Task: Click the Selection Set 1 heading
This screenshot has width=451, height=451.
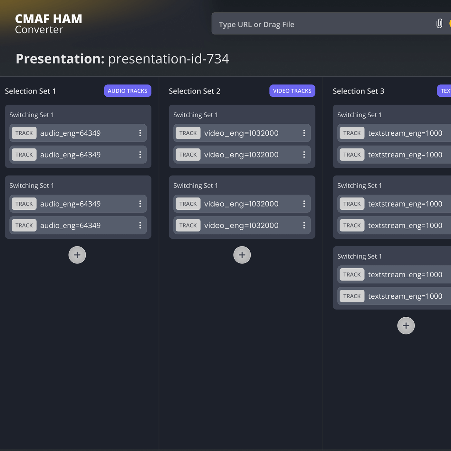Action: coord(30,91)
